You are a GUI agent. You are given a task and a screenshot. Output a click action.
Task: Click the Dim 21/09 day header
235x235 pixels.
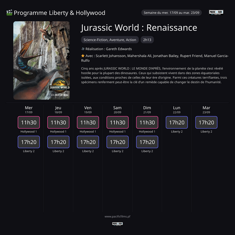(147, 110)
